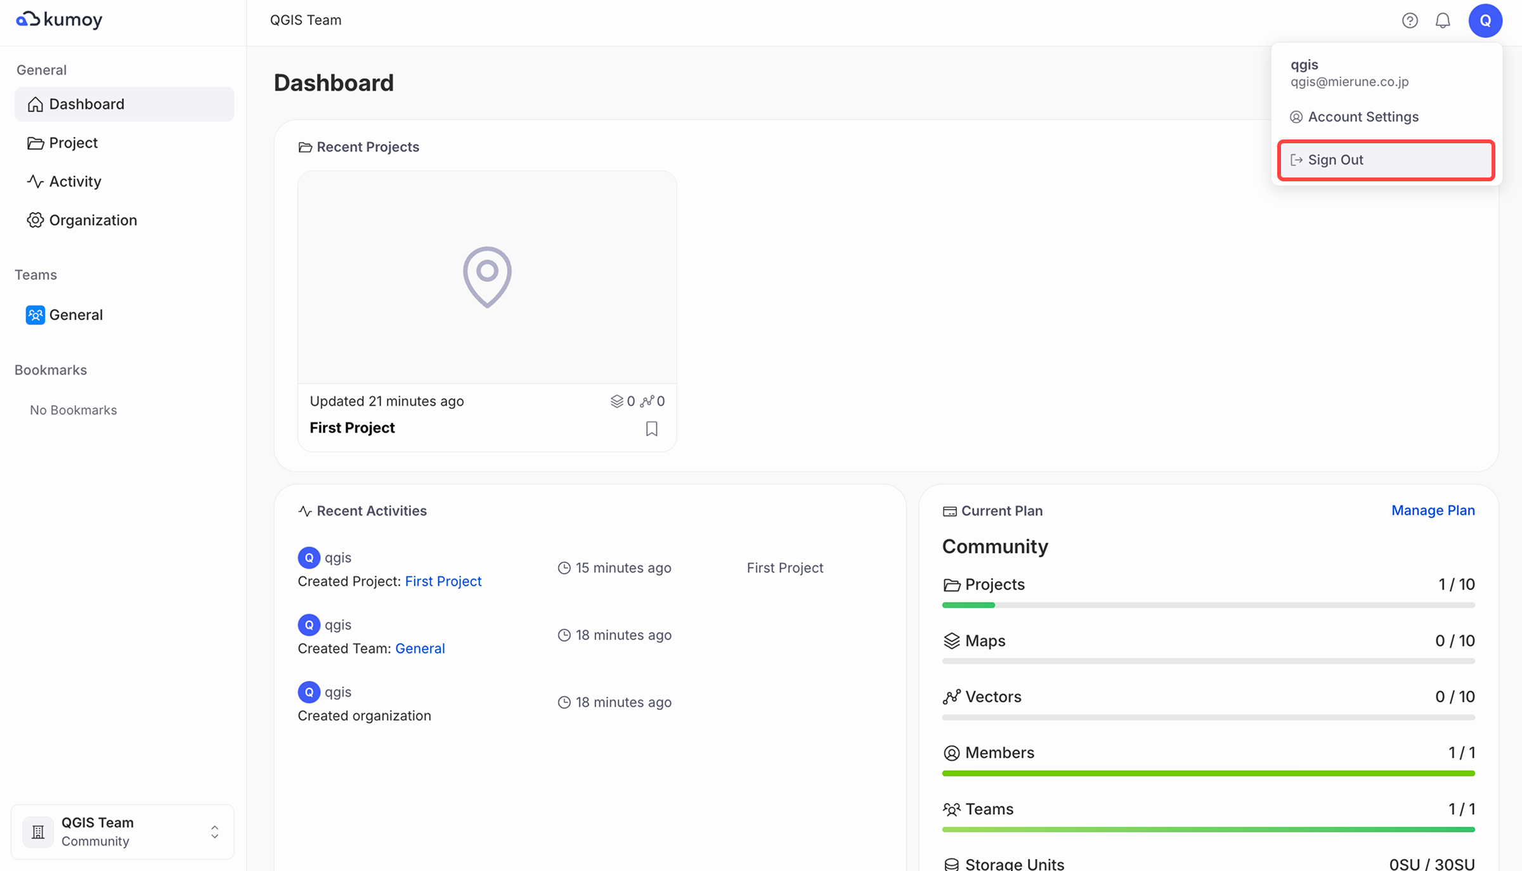Click the kumoy logo icon
Screen dimensions: 1522x871
tap(28, 20)
